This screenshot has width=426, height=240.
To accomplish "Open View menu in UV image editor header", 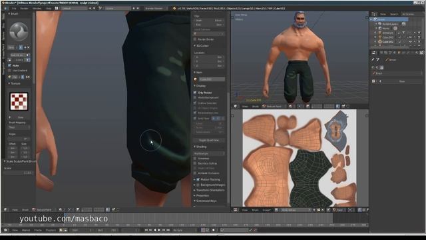I will coord(245,210).
